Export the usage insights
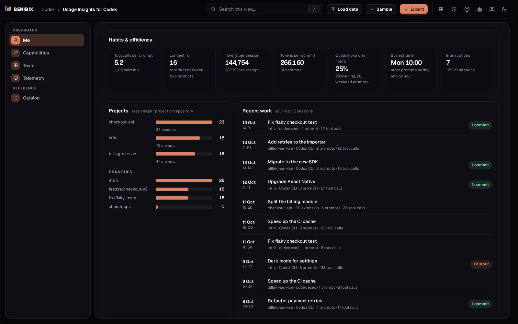The height and width of the screenshot is (324, 518). 414,9
